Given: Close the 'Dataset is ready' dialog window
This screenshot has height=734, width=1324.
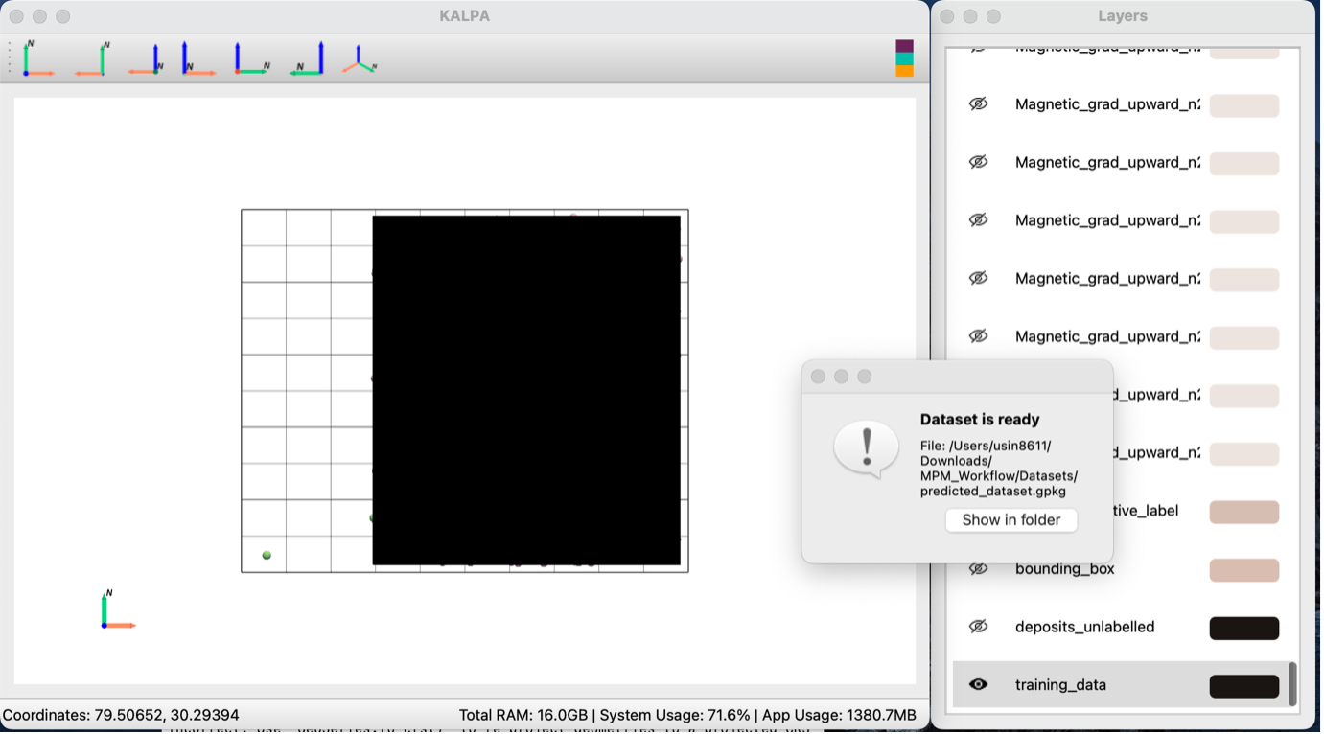Looking at the screenshot, I should (x=818, y=377).
